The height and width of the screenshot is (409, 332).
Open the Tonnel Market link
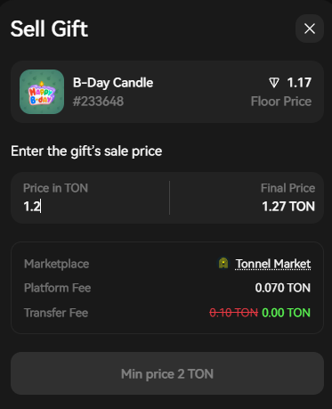[273, 264]
